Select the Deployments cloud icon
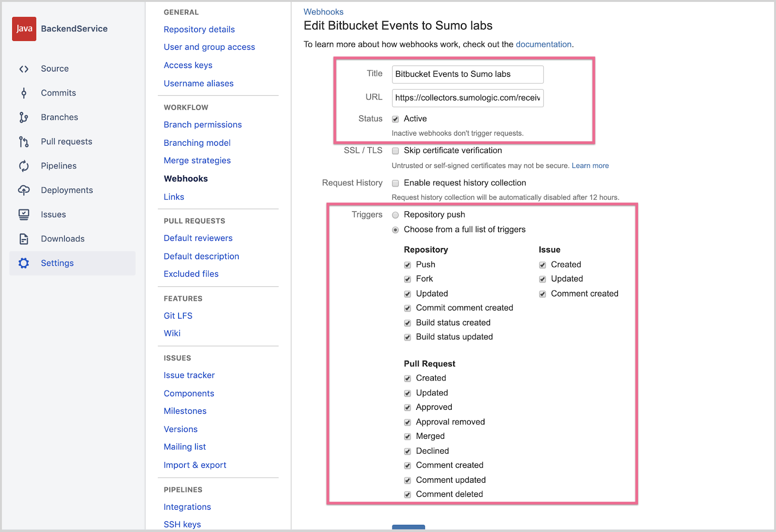The height and width of the screenshot is (532, 776). (24, 190)
